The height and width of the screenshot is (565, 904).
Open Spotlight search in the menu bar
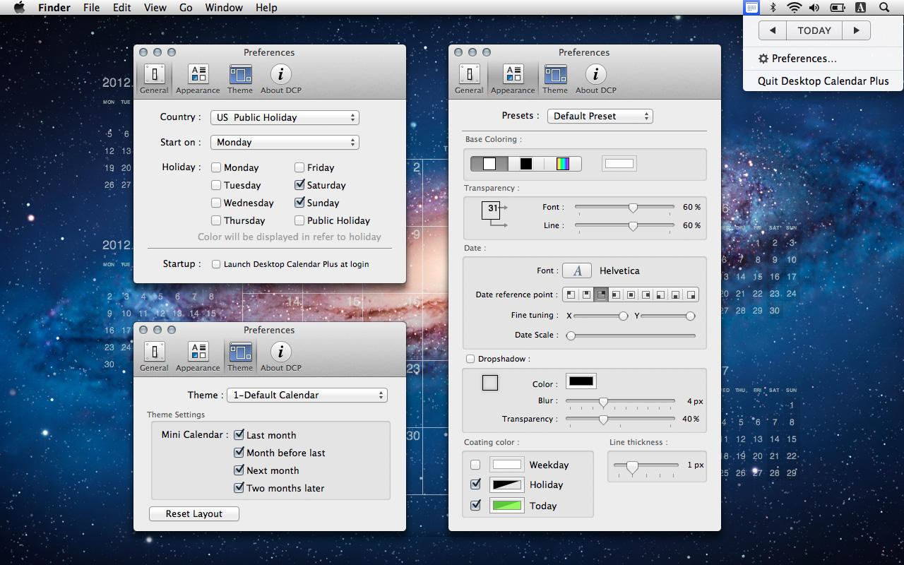pyautogui.click(x=884, y=8)
